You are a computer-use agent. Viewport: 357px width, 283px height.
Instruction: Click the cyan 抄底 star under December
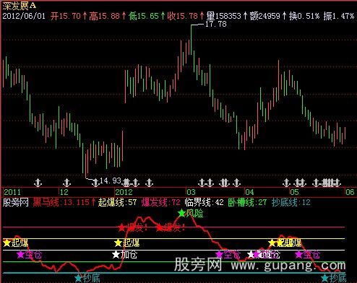(x=78, y=277)
